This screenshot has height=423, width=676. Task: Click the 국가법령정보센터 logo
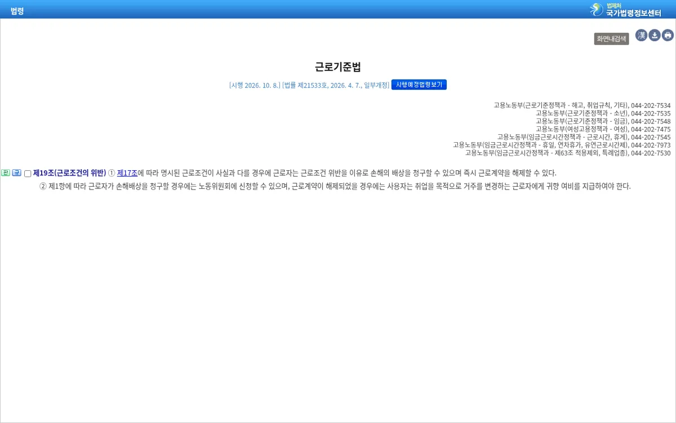point(625,10)
